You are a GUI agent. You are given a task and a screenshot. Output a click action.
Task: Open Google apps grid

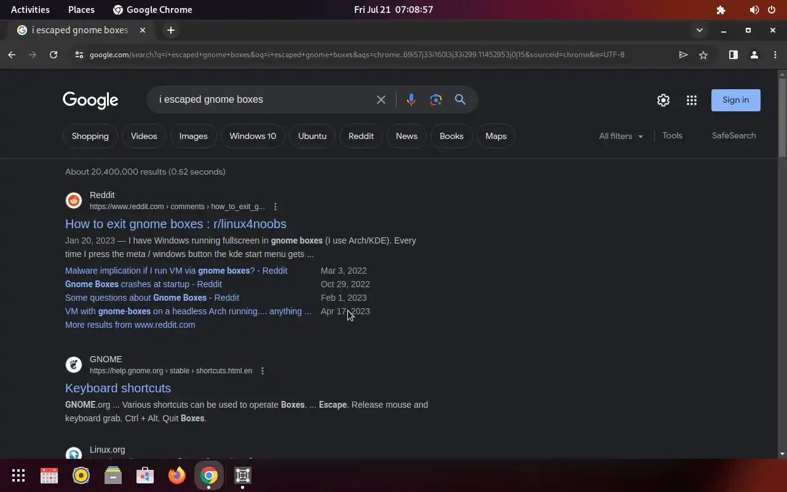click(692, 100)
